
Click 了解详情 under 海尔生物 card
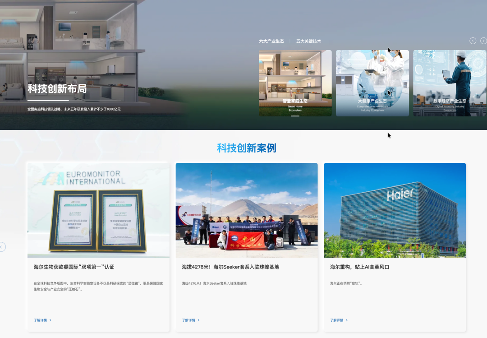pos(41,320)
